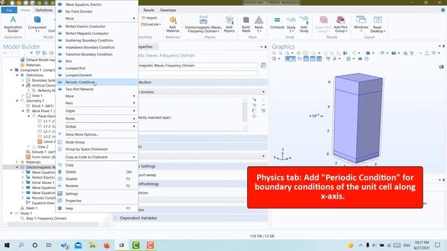Open the Study 1 ribbon button
Screen dimensions: 447x251
pos(291,24)
